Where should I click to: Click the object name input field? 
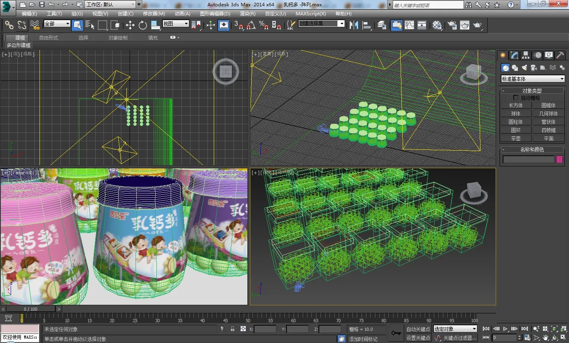coord(528,159)
